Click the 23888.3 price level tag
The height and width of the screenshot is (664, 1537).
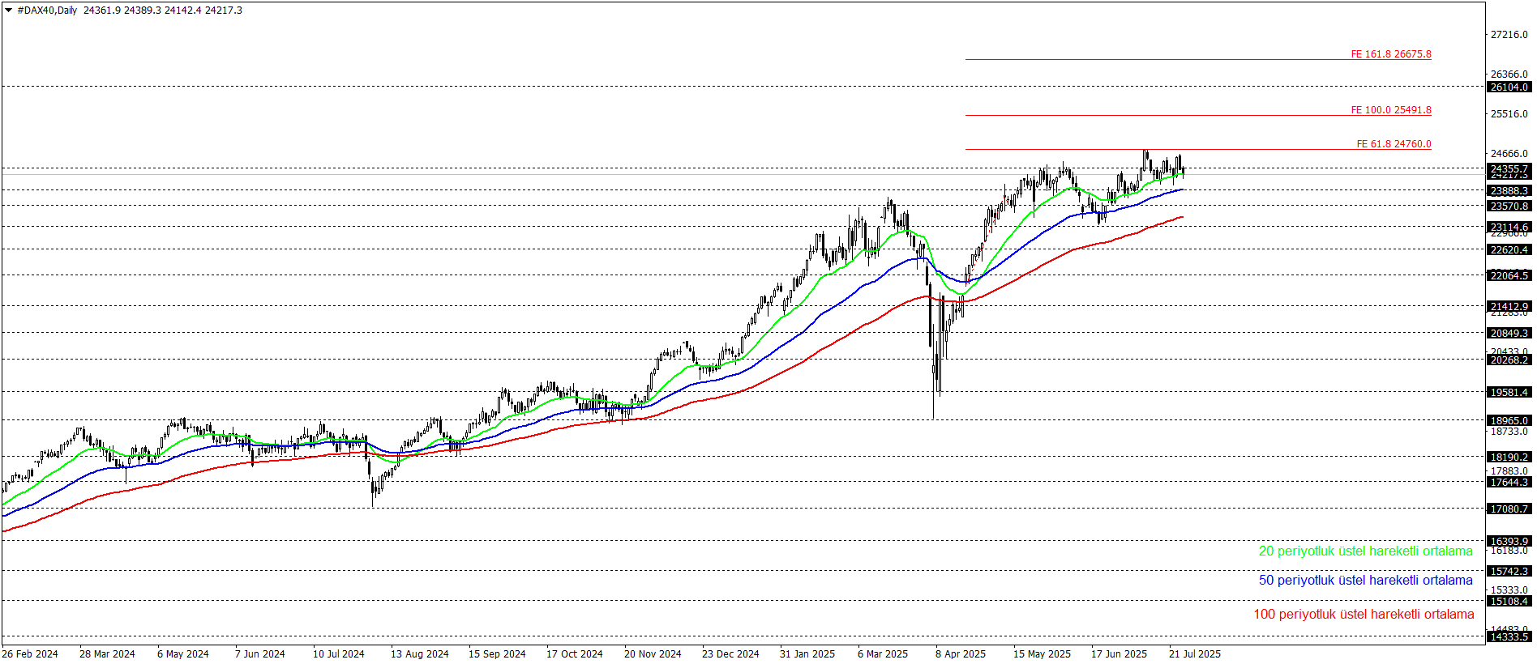1509,191
